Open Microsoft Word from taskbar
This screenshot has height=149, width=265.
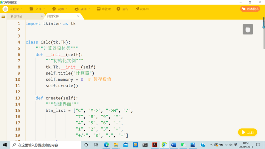(x=173, y=145)
